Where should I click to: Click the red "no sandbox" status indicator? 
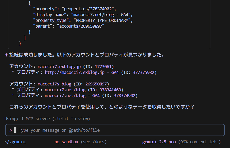[x=66, y=142]
